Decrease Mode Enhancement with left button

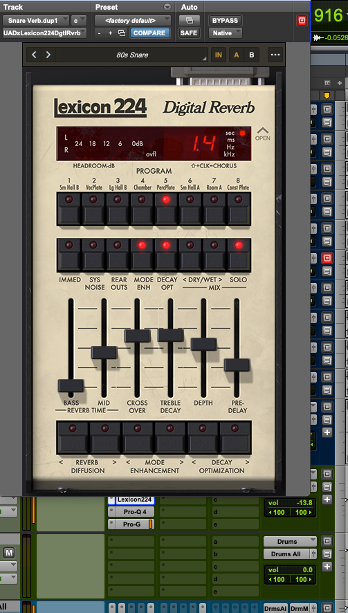[138, 437]
